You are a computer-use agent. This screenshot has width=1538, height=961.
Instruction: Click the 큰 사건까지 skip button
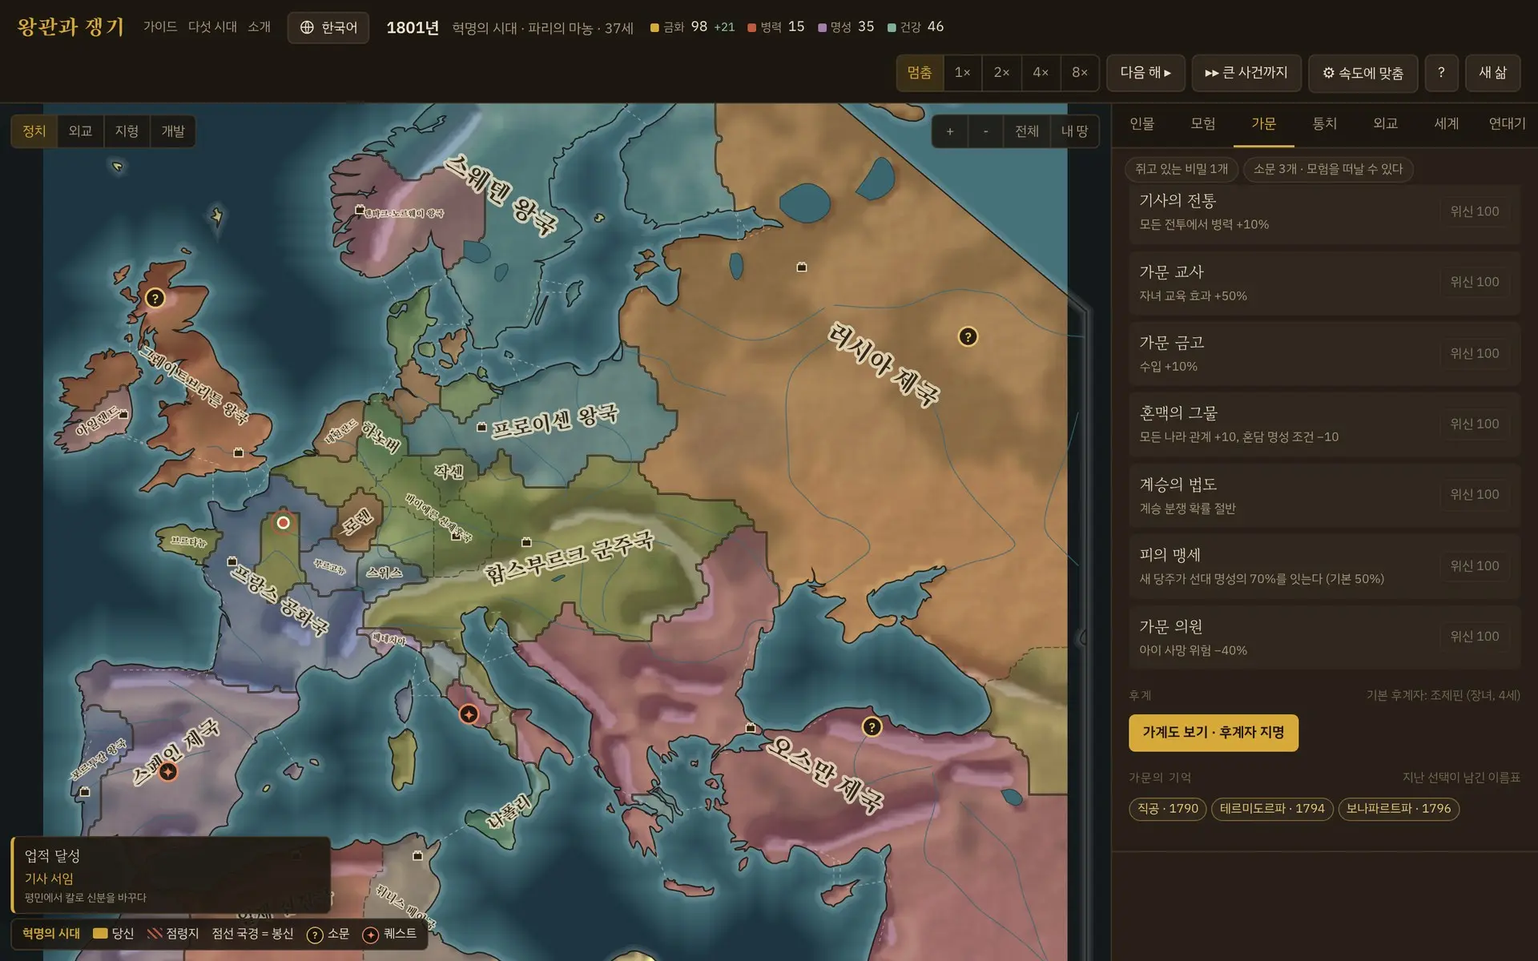click(1246, 73)
